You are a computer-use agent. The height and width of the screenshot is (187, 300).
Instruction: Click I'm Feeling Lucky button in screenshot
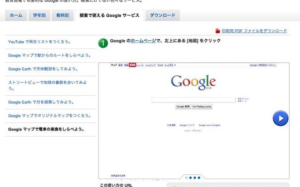[x=202, y=107]
